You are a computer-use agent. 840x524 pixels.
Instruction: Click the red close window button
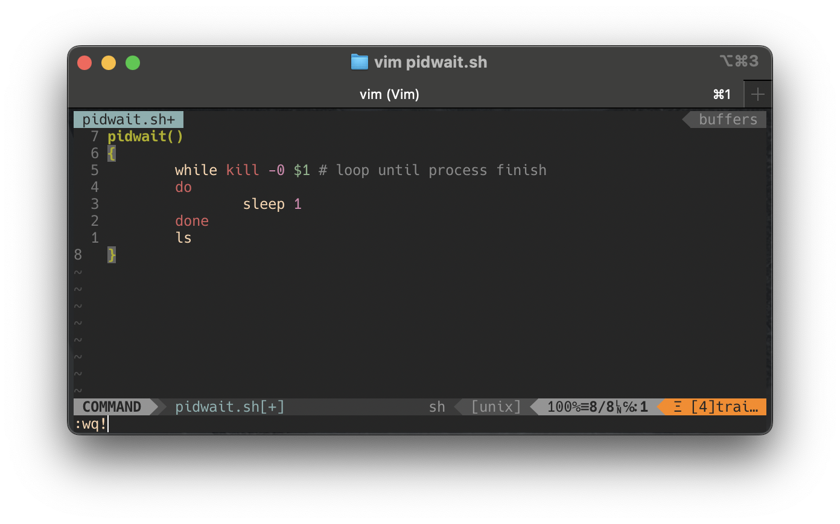(84, 63)
